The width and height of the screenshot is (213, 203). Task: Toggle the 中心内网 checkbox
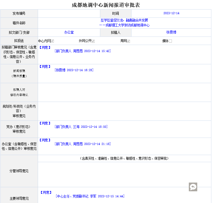click(x=52, y=41)
